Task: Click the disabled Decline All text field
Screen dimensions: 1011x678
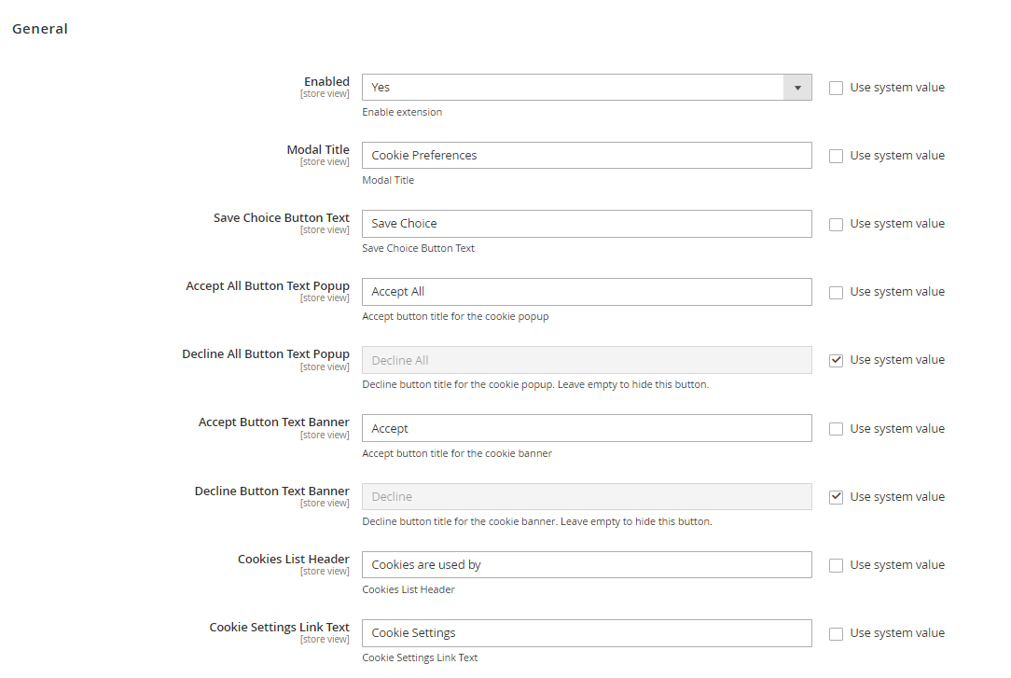Action: [587, 360]
